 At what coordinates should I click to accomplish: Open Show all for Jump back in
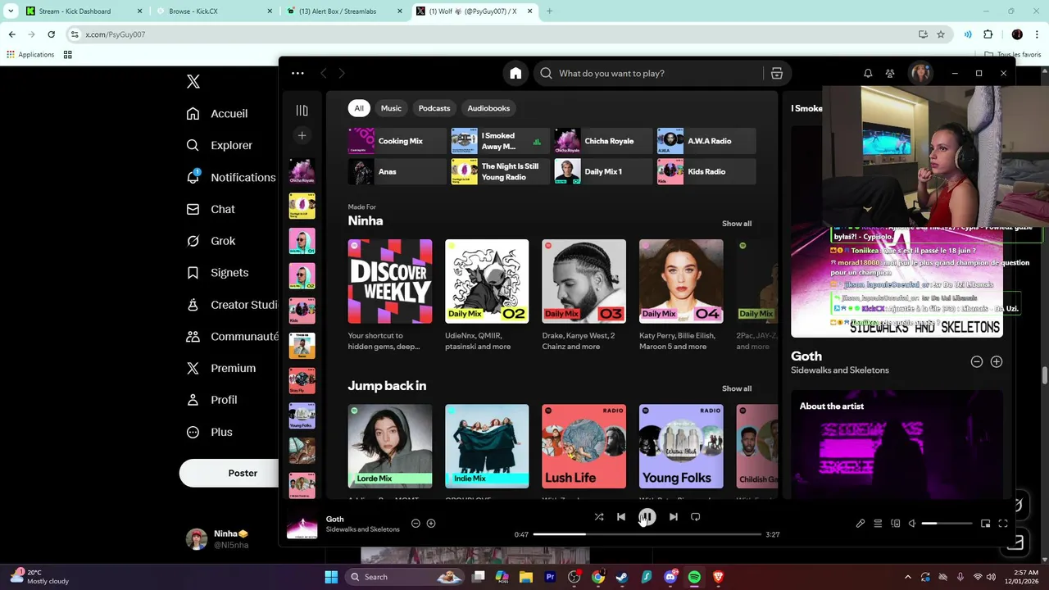(x=737, y=388)
